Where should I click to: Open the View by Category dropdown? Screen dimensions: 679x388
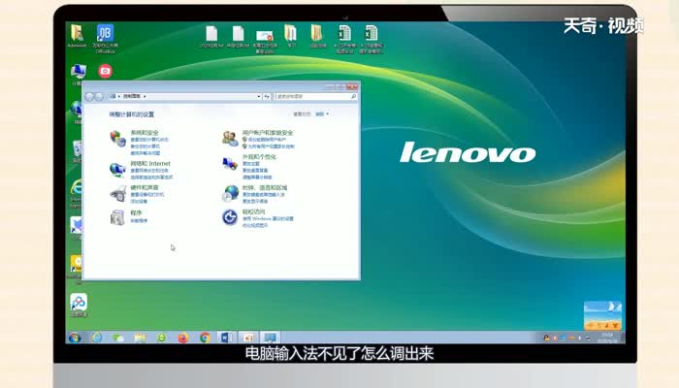pyautogui.click(x=322, y=113)
